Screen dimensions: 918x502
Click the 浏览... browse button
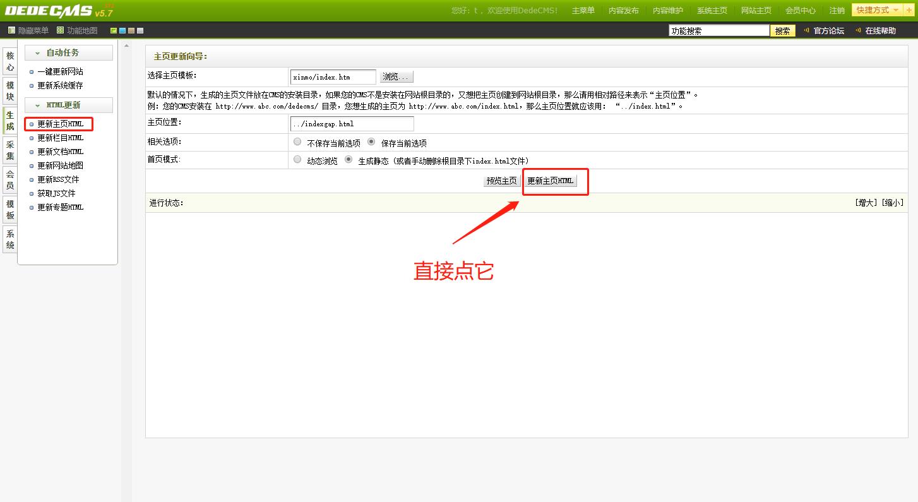(396, 77)
